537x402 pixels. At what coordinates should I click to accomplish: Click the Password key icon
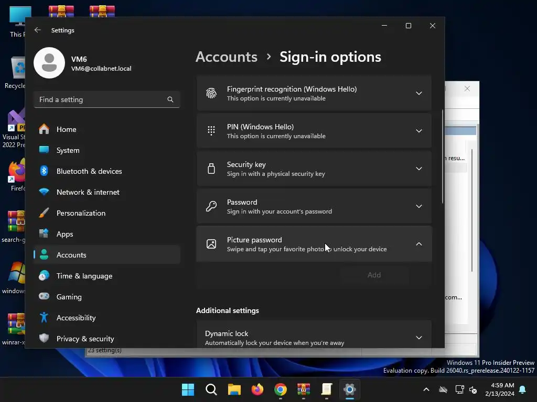click(x=211, y=206)
